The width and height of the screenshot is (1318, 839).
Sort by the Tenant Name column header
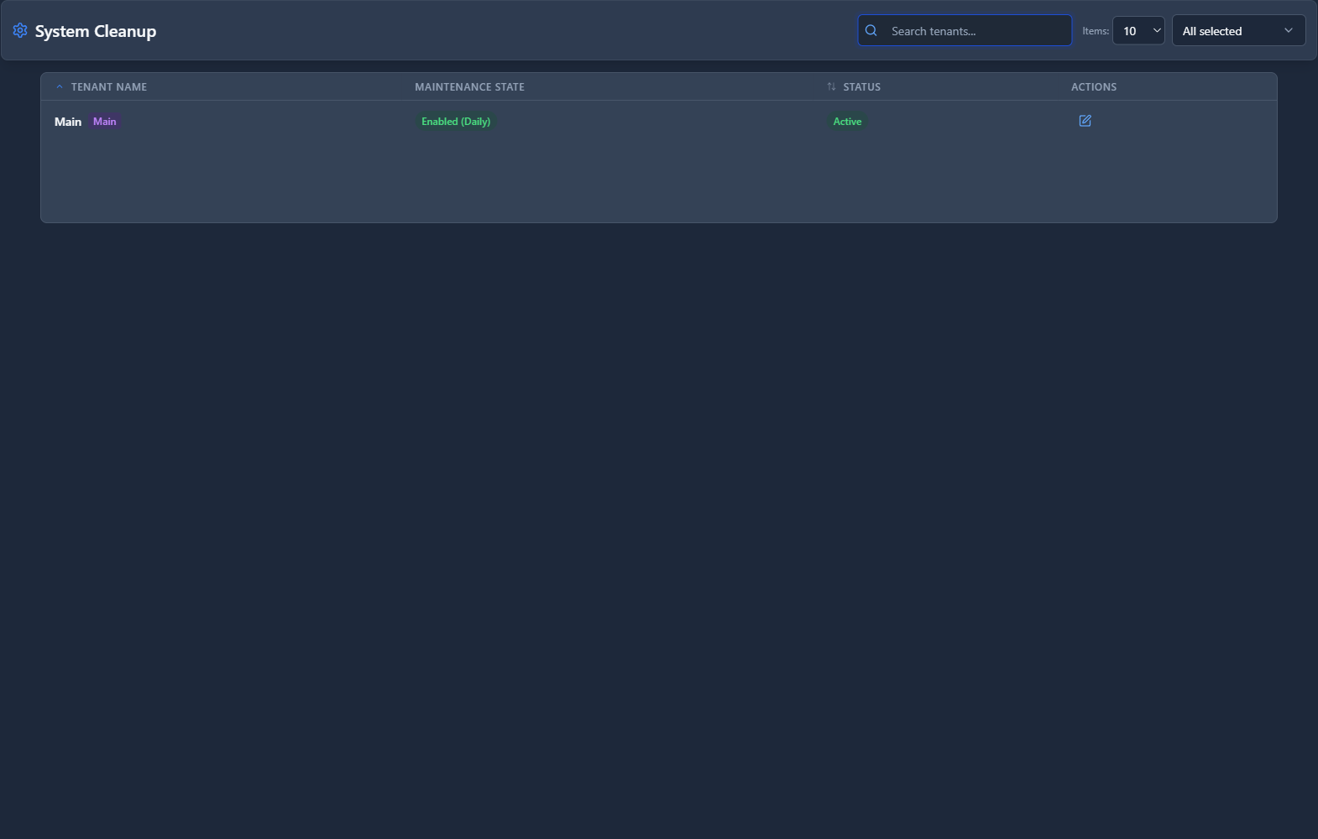click(x=108, y=87)
